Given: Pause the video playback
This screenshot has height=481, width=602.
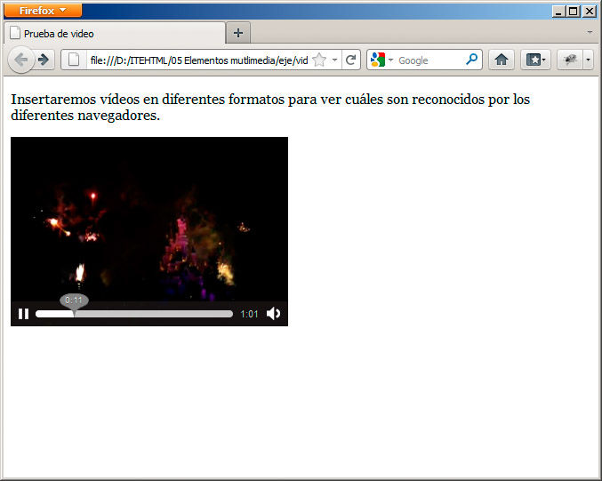Looking at the screenshot, I should (x=24, y=314).
